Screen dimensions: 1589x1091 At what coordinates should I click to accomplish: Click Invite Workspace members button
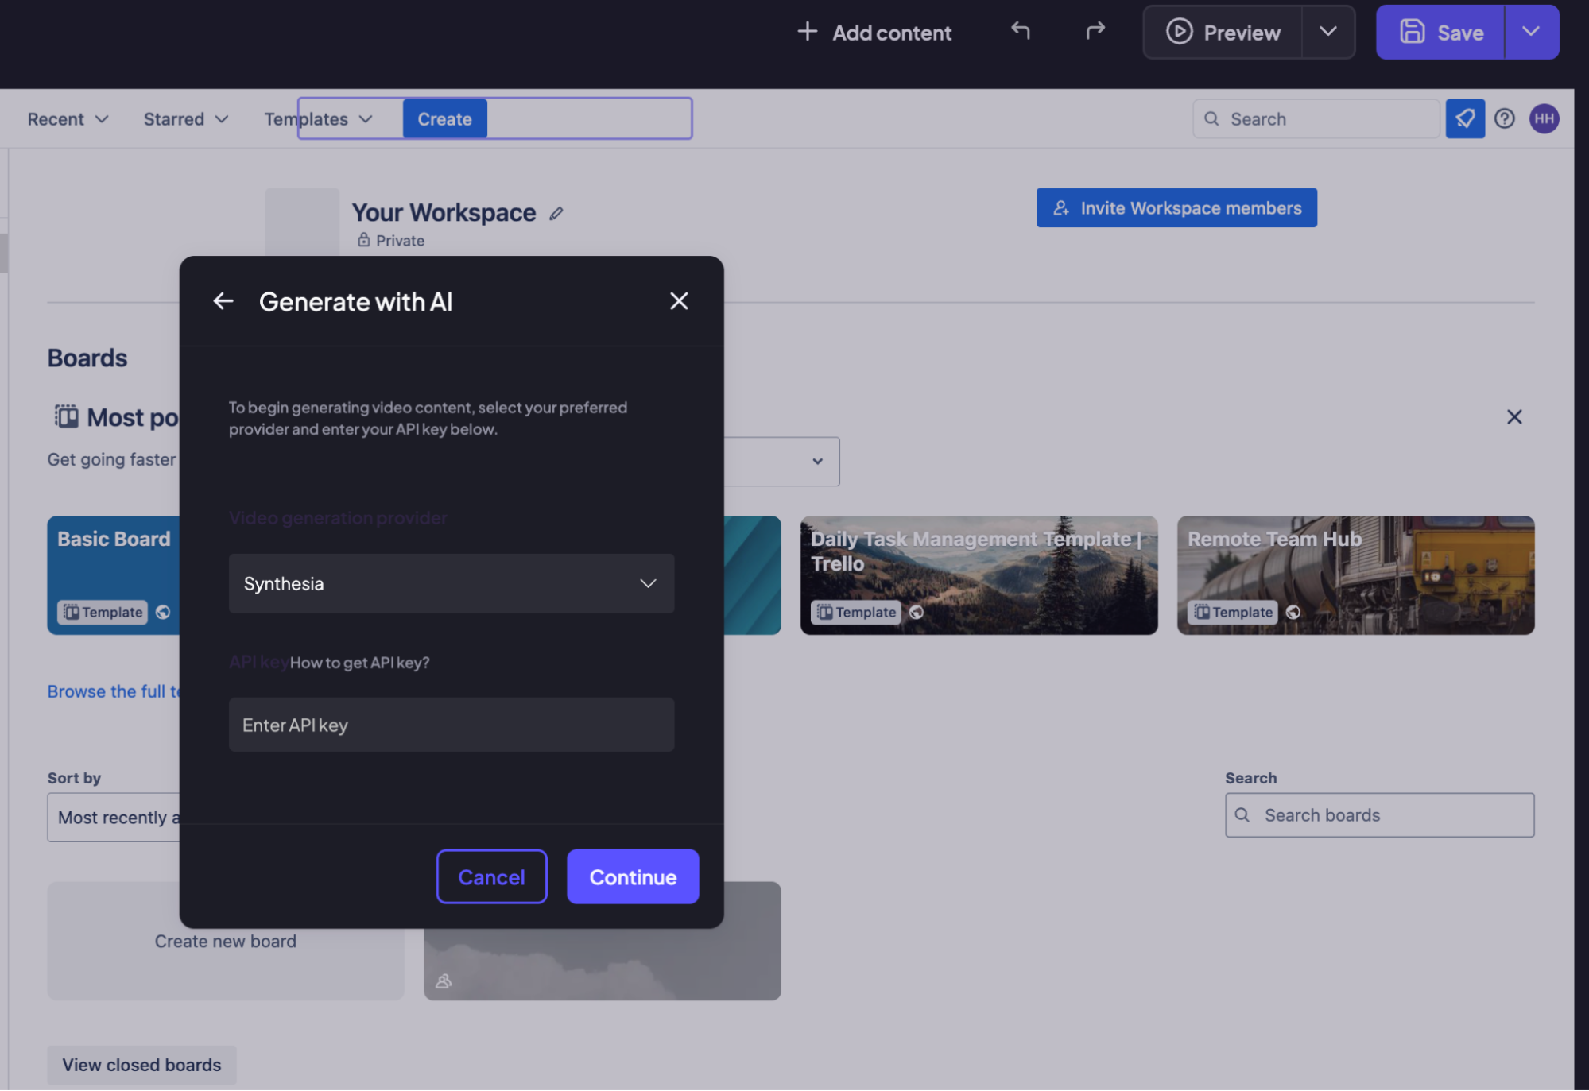1176,208
